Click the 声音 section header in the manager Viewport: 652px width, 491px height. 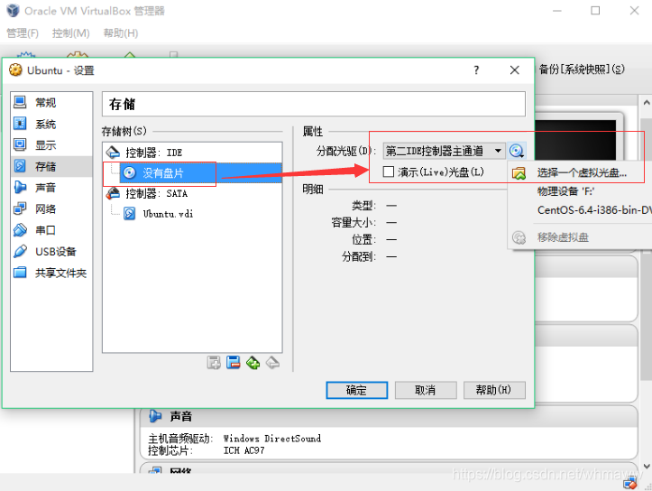(389, 416)
